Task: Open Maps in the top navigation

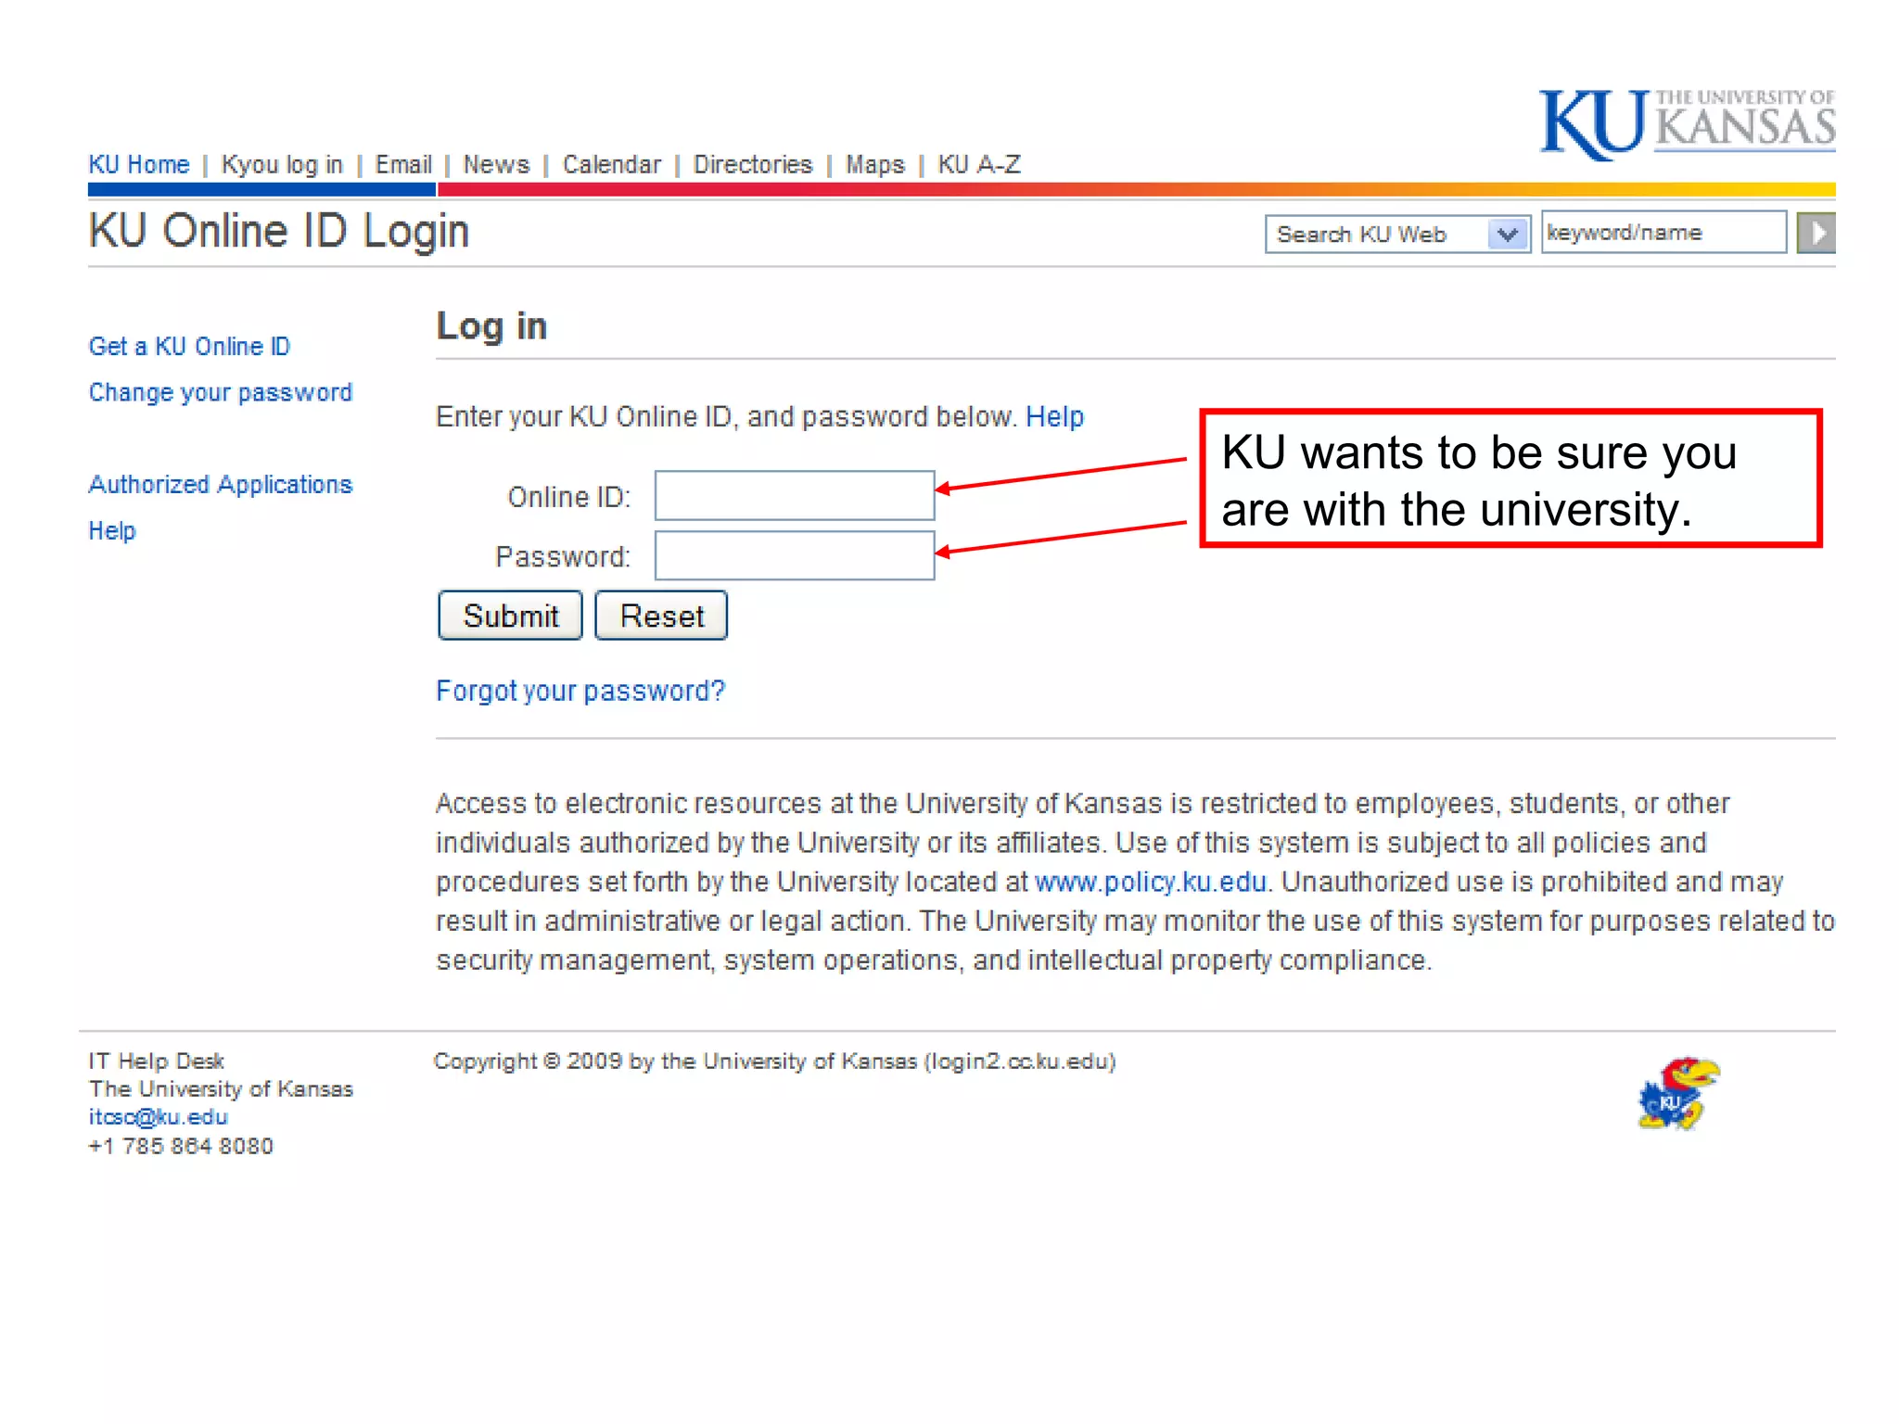Action: pyautogui.click(x=874, y=164)
